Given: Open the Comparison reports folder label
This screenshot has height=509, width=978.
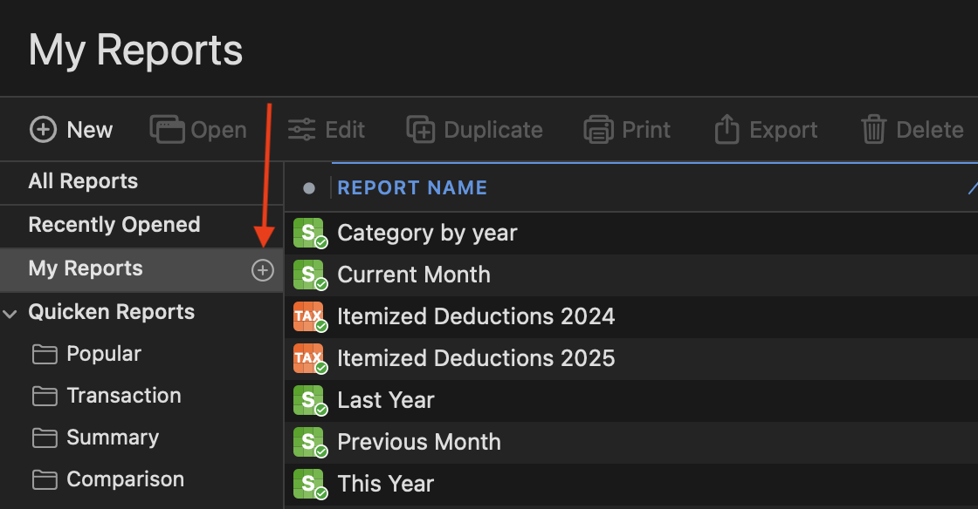Looking at the screenshot, I should click(x=125, y=479).
